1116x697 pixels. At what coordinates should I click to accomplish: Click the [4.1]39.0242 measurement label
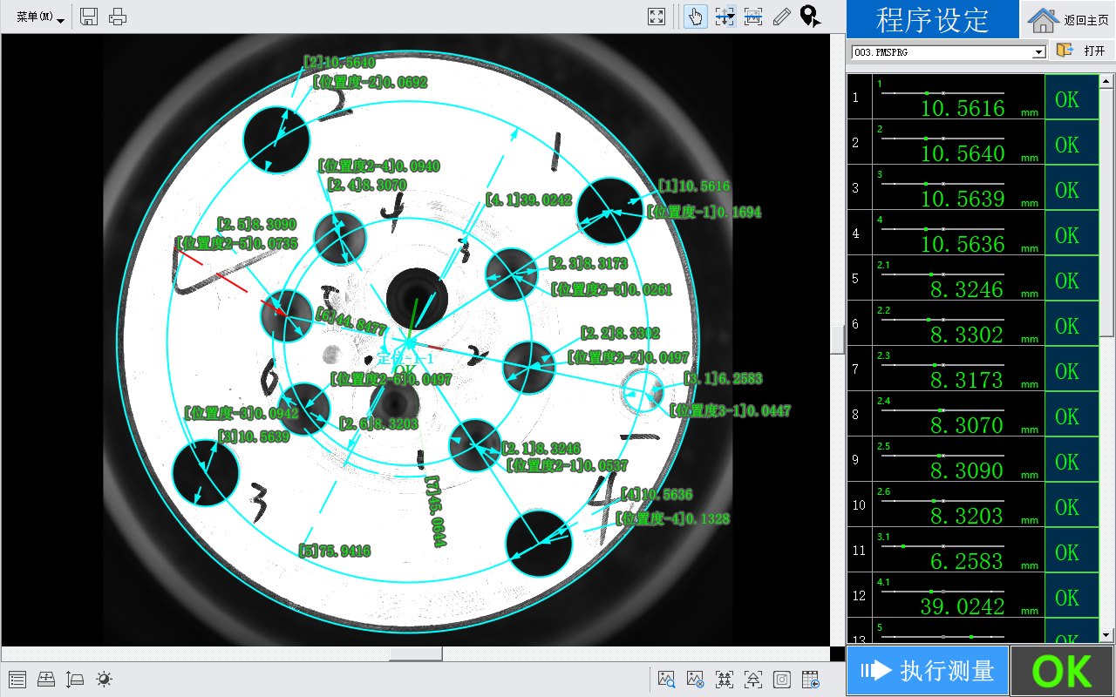click(528, 200)
